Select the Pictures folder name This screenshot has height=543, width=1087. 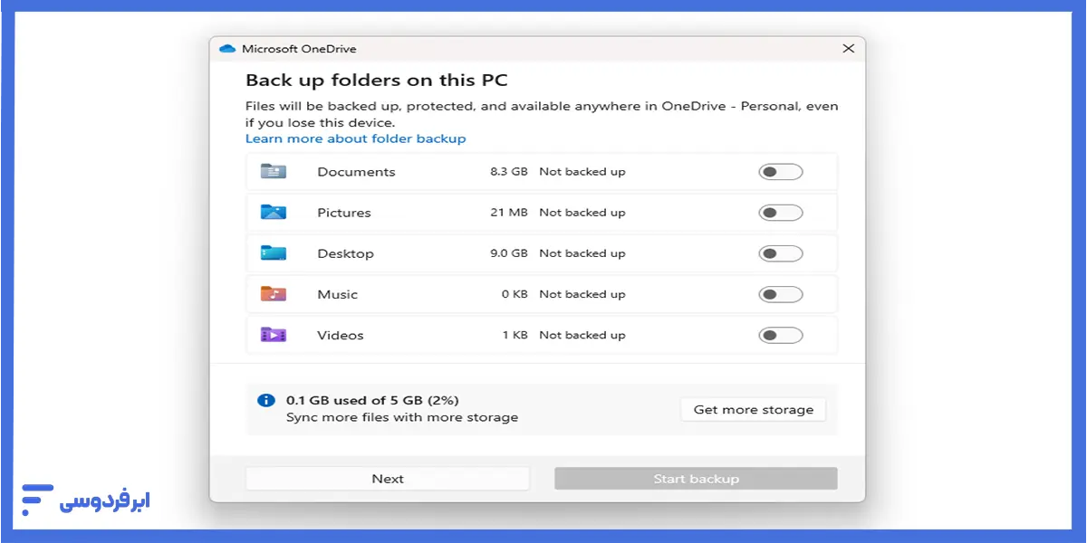point(344,213)
